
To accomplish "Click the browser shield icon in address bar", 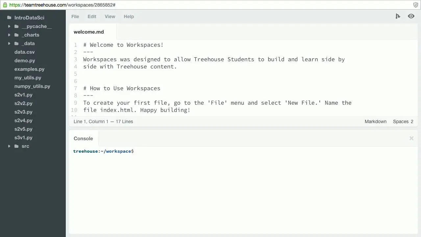I will click(416, 5).
